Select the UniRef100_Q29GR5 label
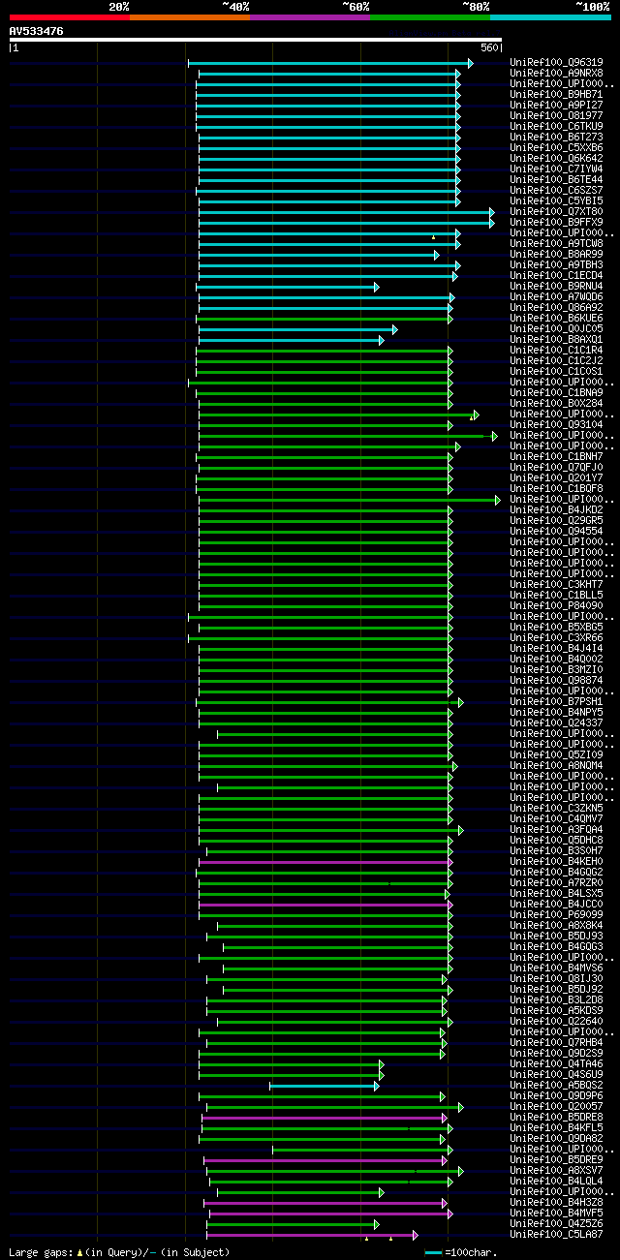 pos(556,521)
